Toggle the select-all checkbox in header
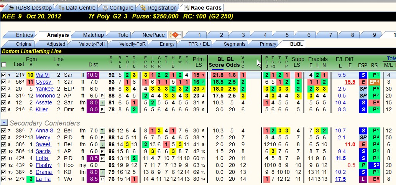The width and height of the screenshot is (396, 185). (4, 65)
